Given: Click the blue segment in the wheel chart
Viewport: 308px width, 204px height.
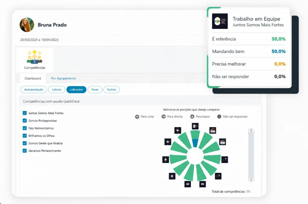Looking at the screenshot, I should click(195, 143).
